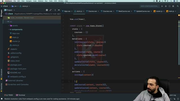Click the editor vertical scrollbar
Viewport: 180px width, 101px height.
point(179,42)
